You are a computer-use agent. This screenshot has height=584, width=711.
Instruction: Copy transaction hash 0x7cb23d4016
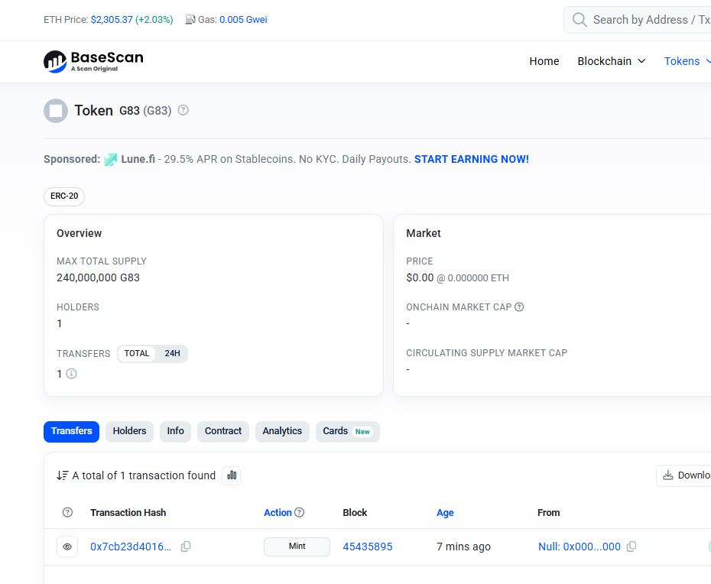tap(186, 547)
